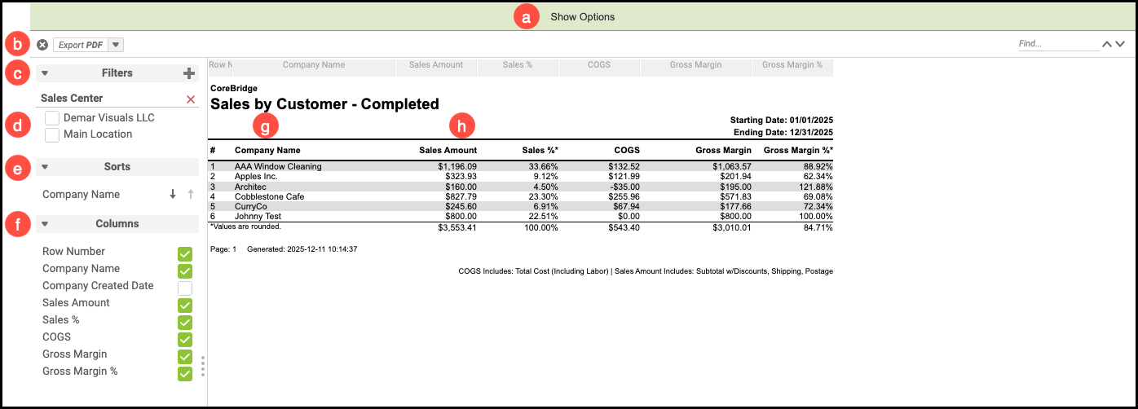Click the Sales by Customer - Completed title
The height and width of the screenshot is (409, 1138).
tap(324, 104)
